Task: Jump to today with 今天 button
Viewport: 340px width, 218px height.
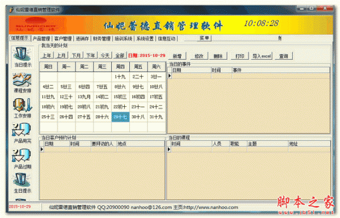Action: (x=105, y=55)
